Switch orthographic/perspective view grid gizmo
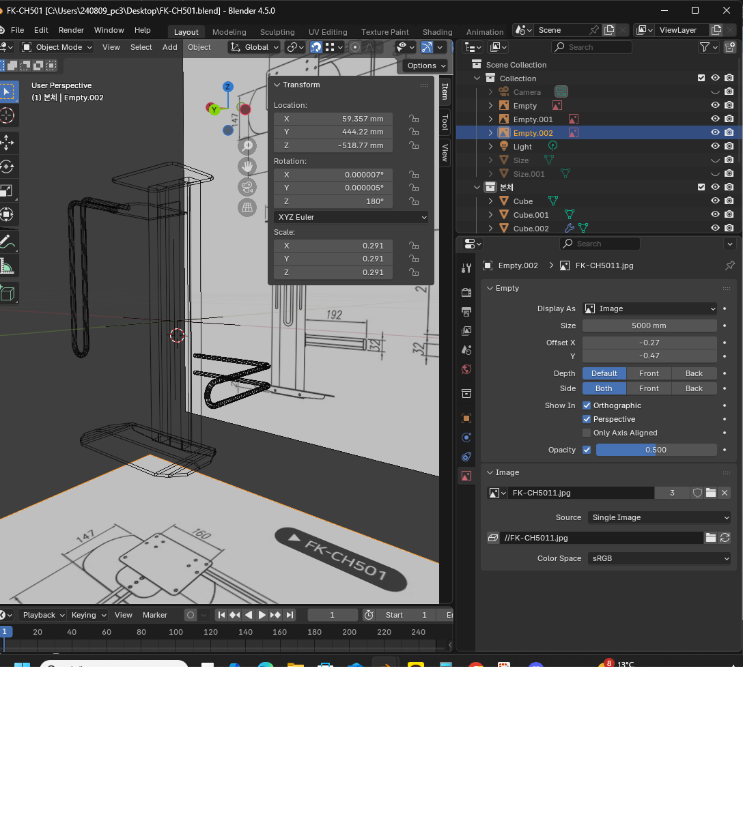This screenshot has height=819, width=743. point(247,207)
